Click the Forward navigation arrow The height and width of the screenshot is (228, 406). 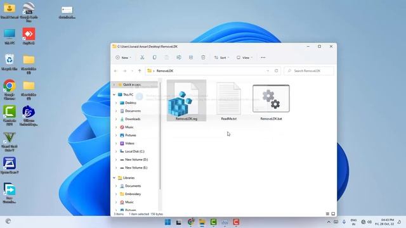tap(124, 71)
